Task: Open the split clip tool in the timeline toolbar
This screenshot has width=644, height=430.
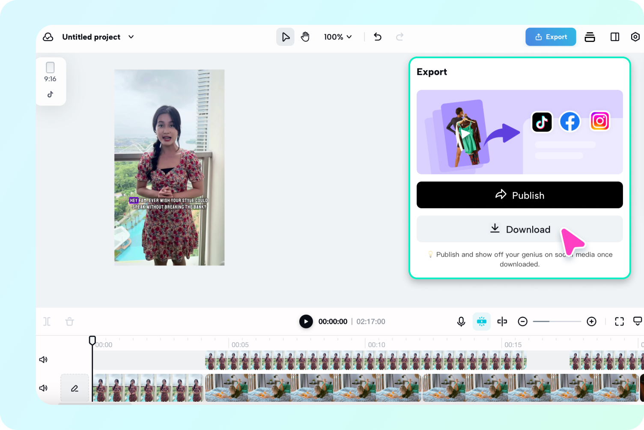Action: tap(502, 321)
